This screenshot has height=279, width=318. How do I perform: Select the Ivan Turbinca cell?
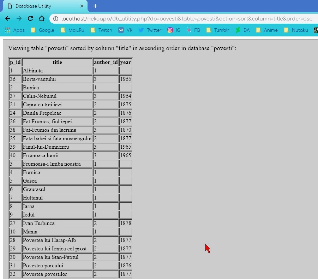[57, 223]
